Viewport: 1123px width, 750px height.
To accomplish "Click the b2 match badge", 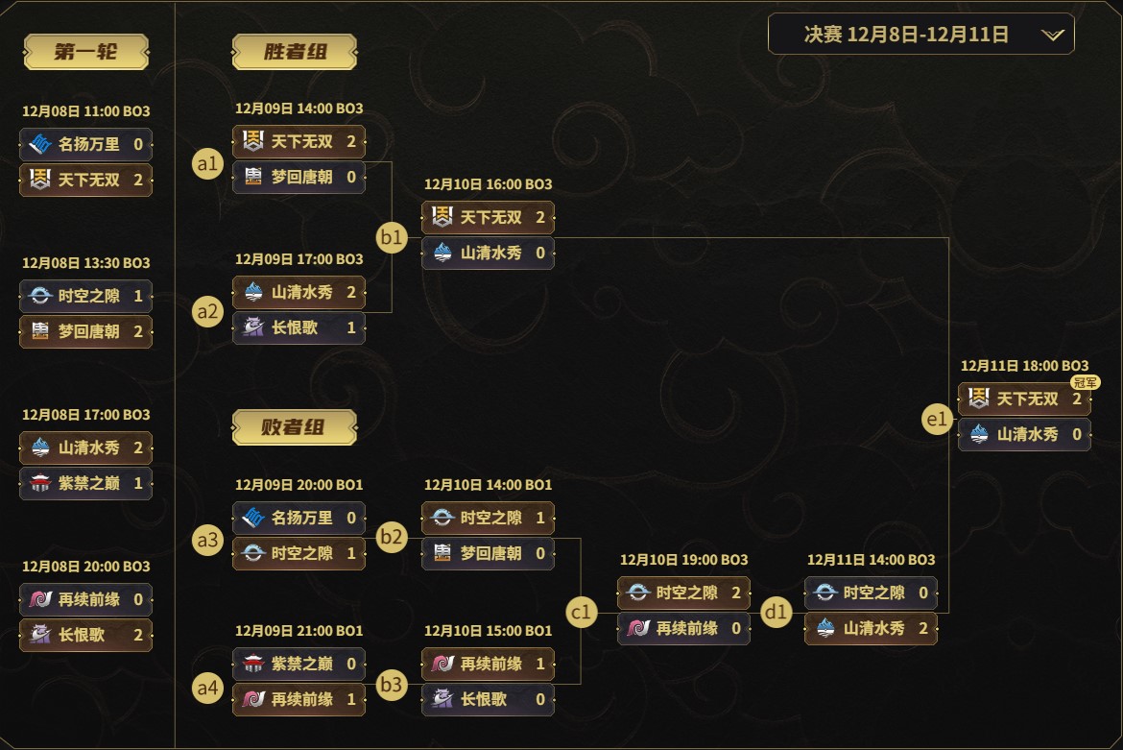I will click(x=392, y=537).
